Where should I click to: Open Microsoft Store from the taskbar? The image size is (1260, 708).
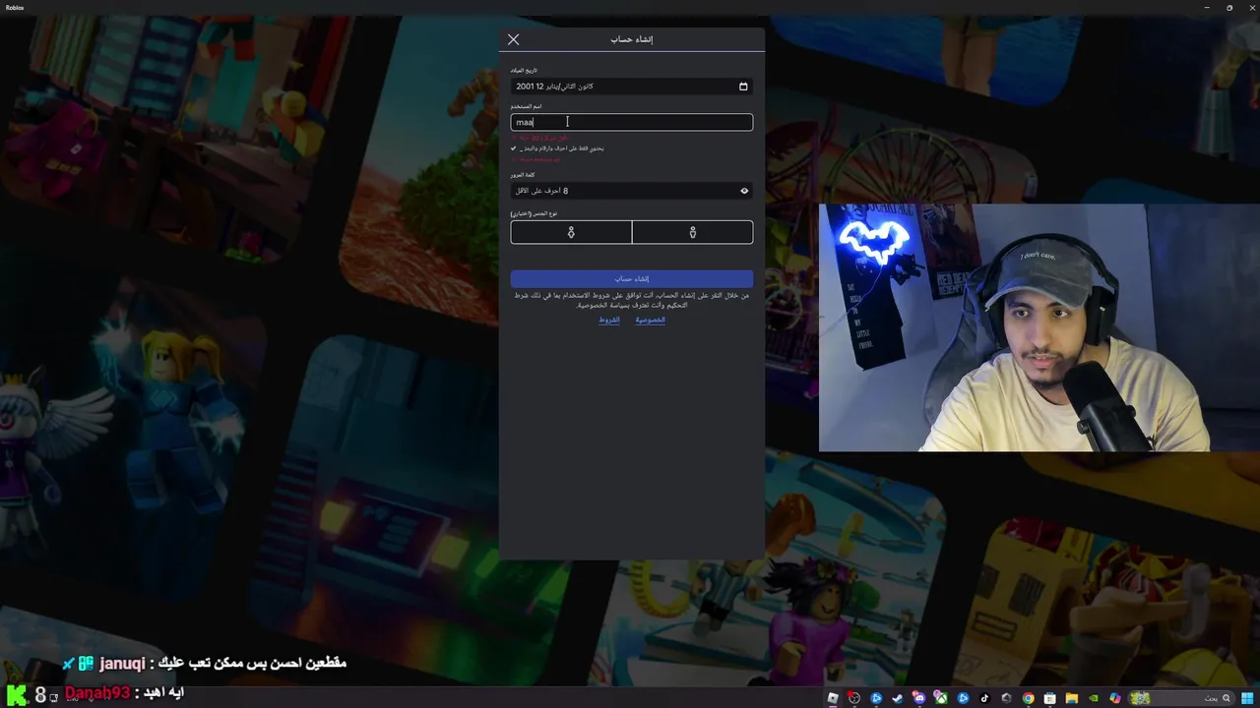[x=1049, y=698]
